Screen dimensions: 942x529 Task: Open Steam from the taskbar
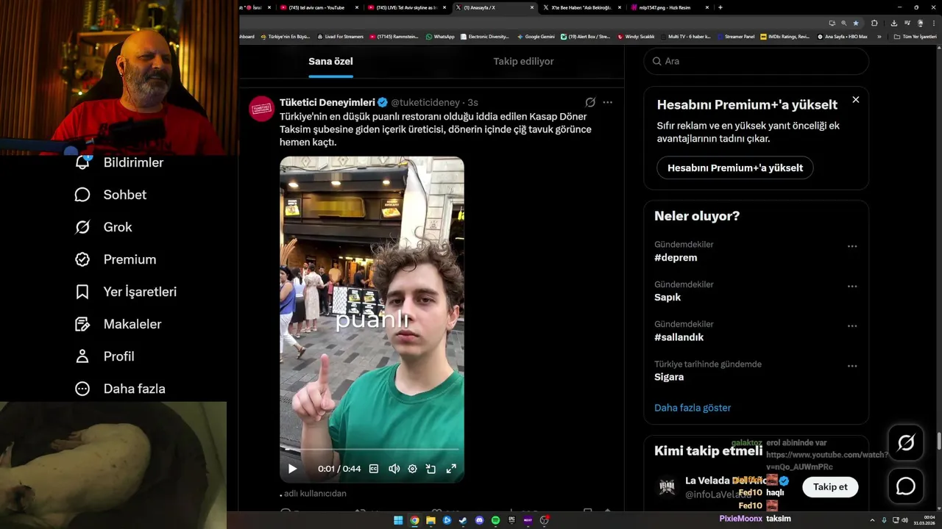click(x=463, y=520)
